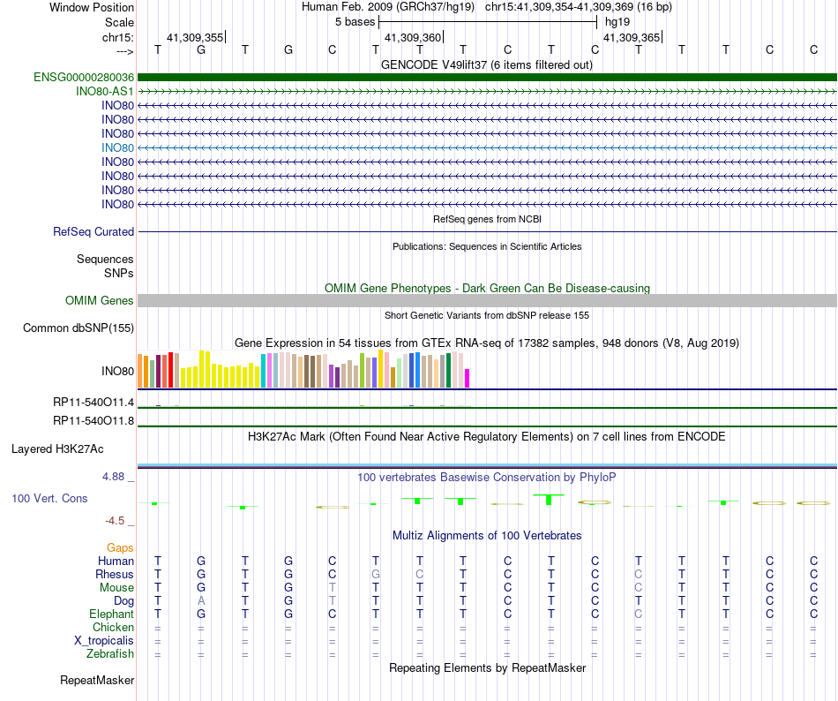Image resolution: width=838 pixels, height=701 pixels.
Task: Click the RefSeq Curated track line
Action: click(487, 231)
